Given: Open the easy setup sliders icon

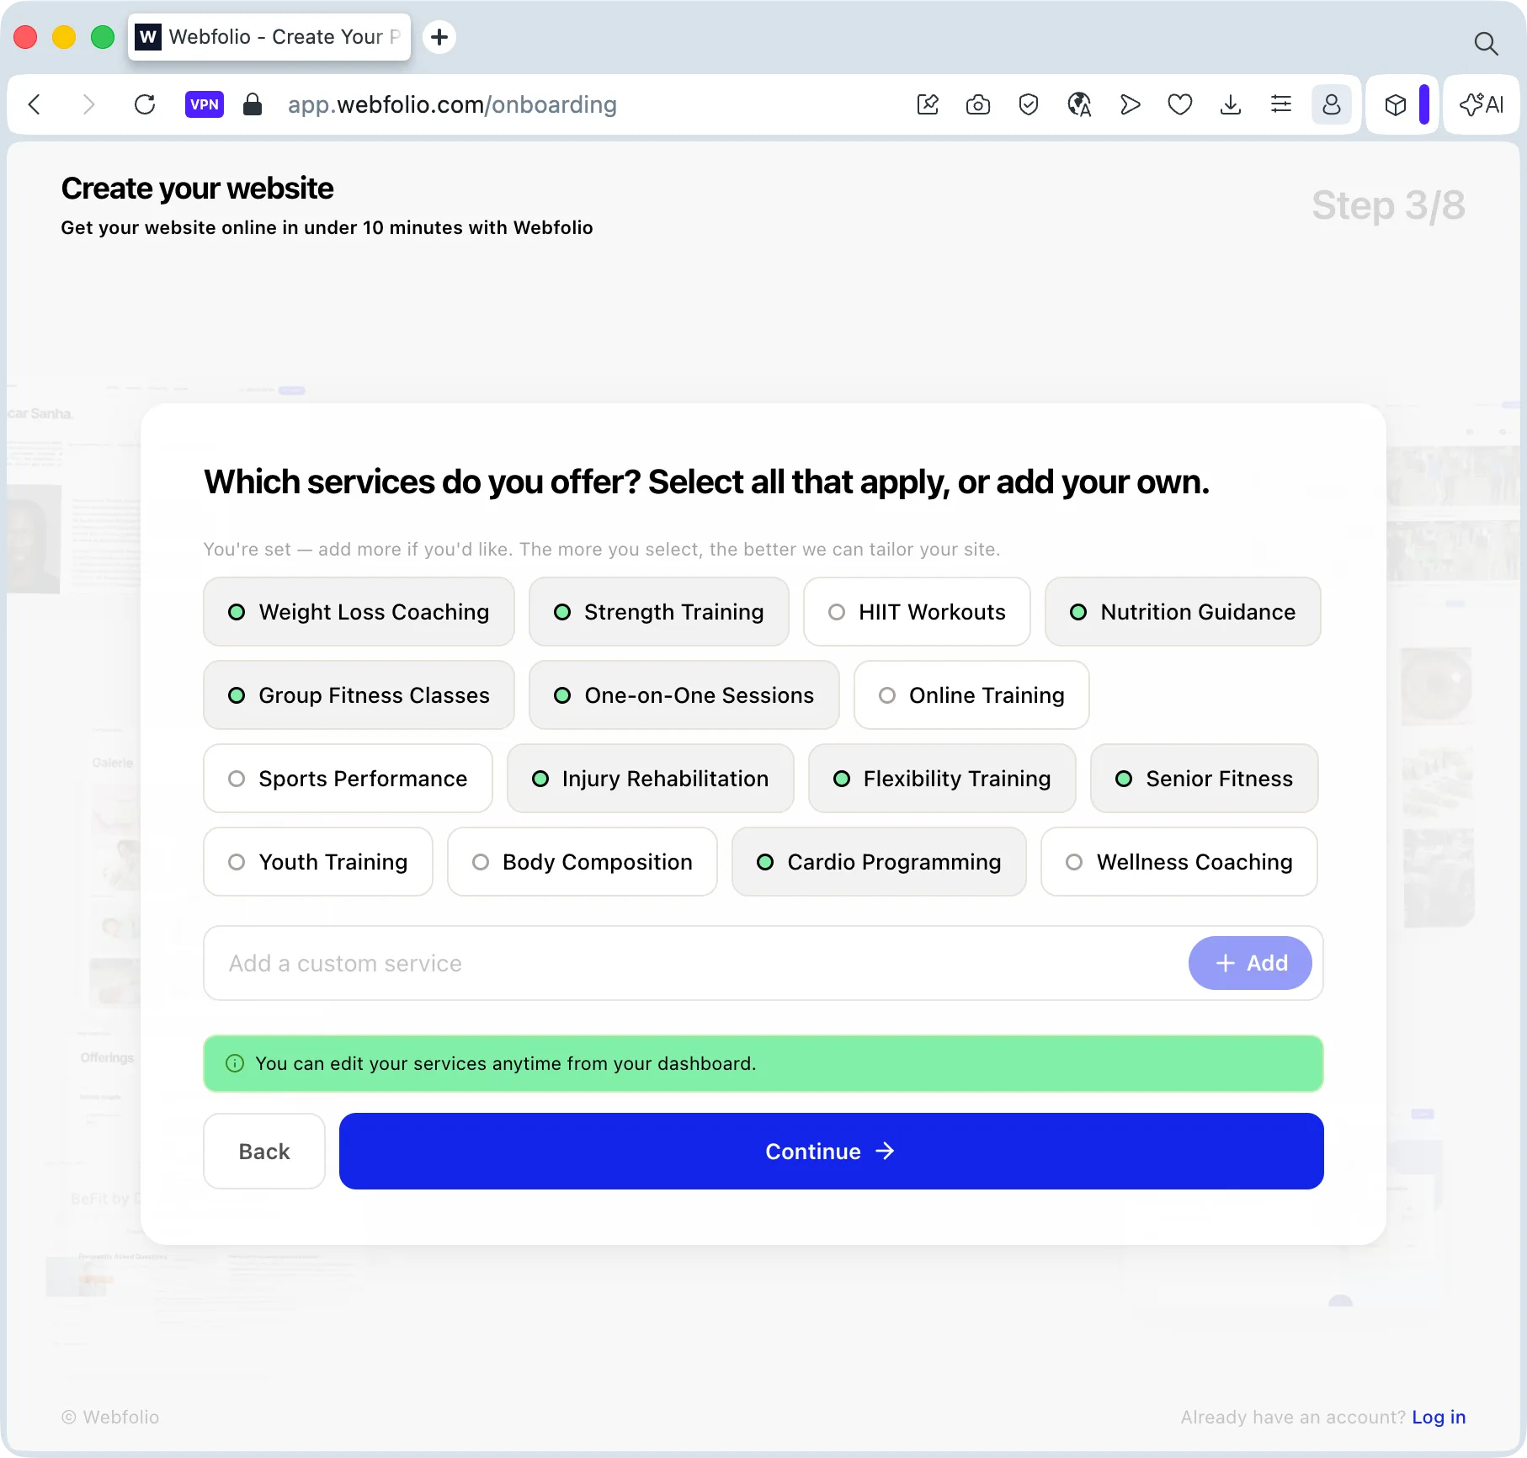Looking at the screenshot, I should pyautogui.click(x=1281, y=104).
